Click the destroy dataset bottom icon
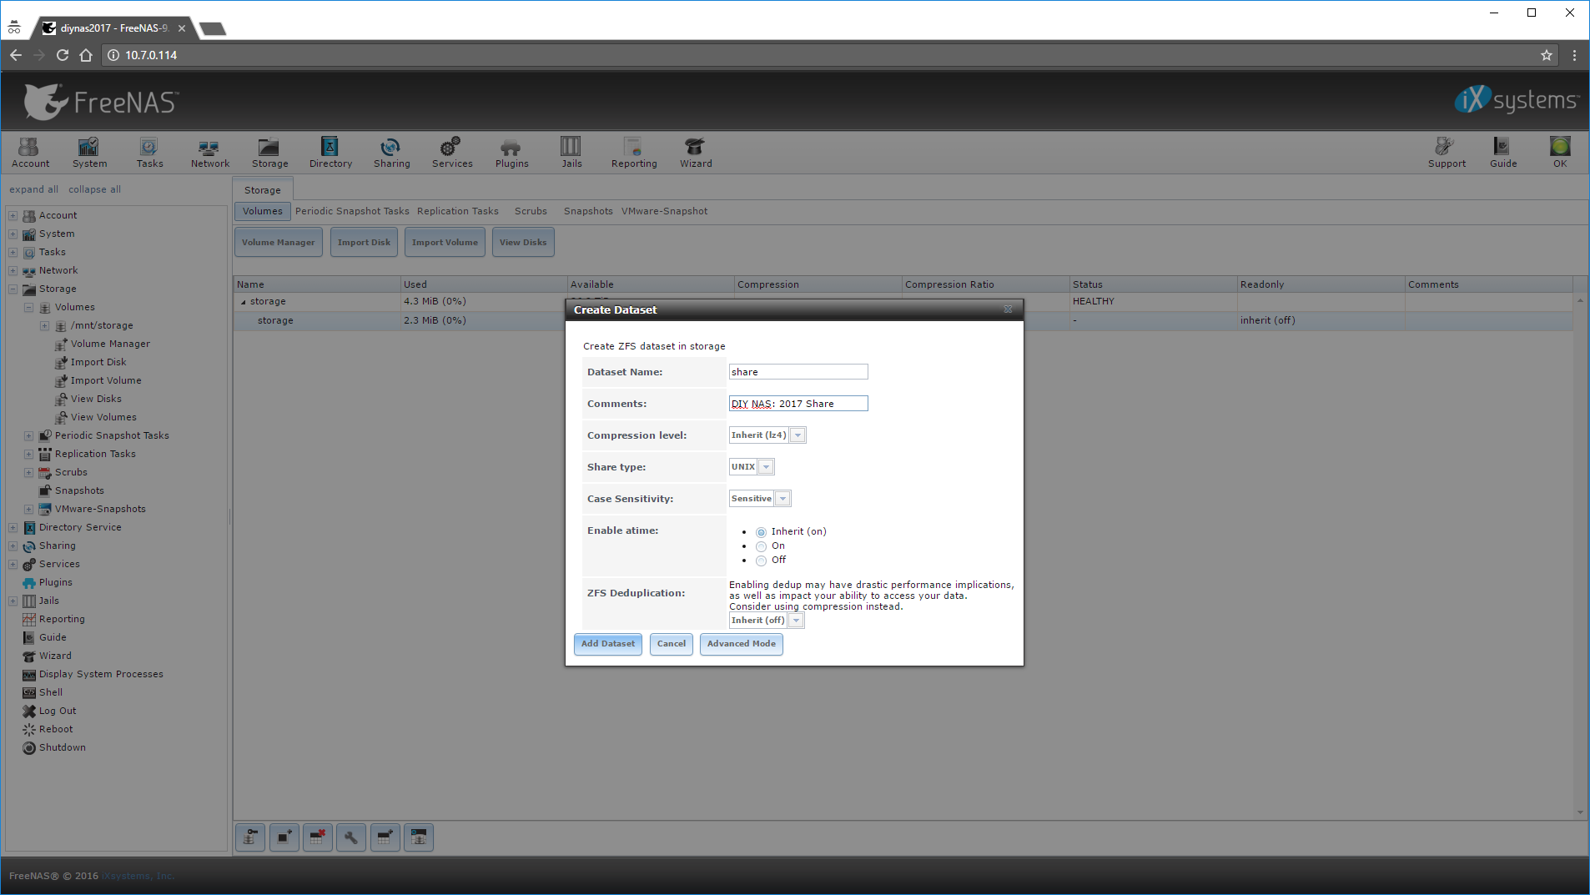 317,837
